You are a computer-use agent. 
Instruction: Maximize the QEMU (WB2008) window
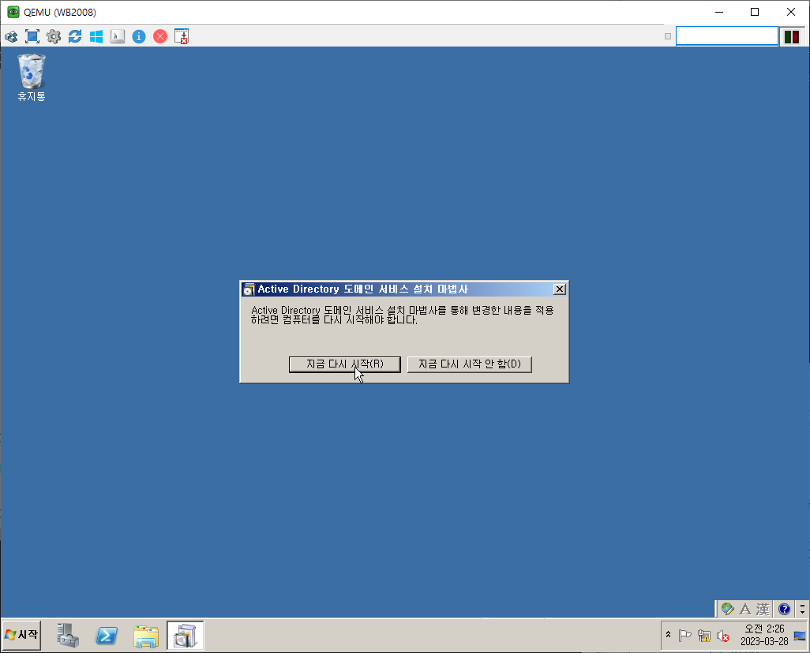point(755,12)
